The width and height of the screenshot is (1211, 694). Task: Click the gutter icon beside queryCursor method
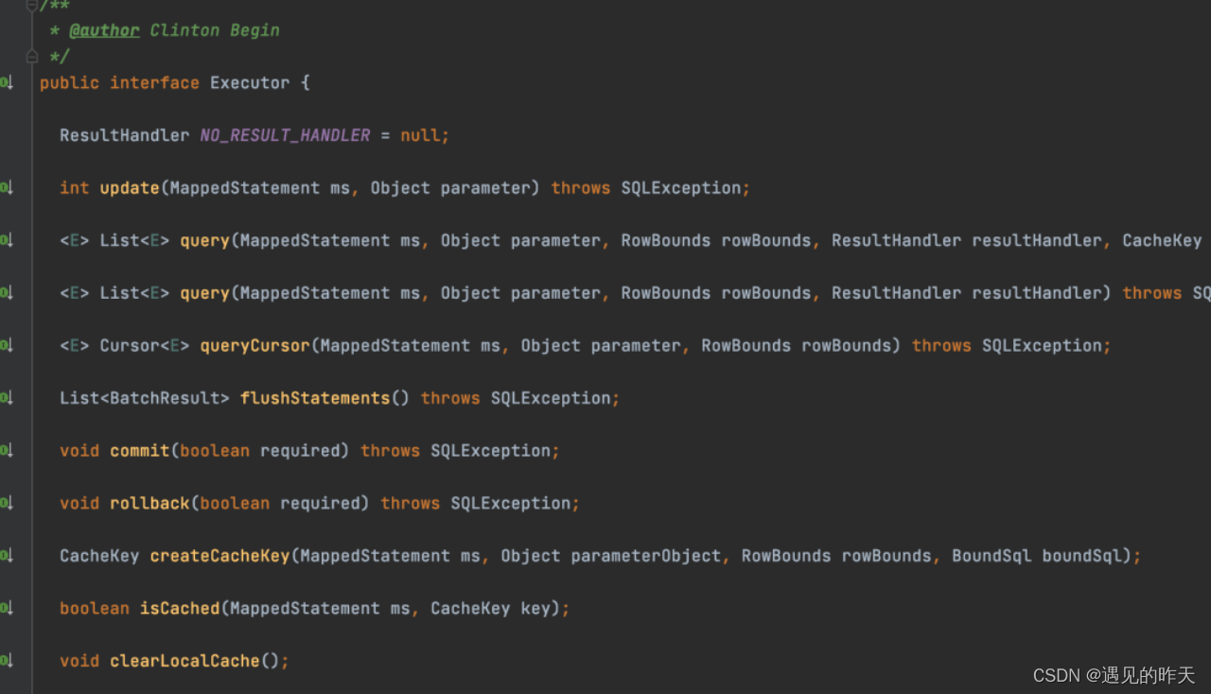[x=7, y=346]
